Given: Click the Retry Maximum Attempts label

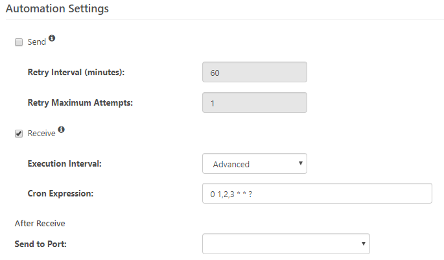Looking at the screenshot, I should [x=80, y=102].
